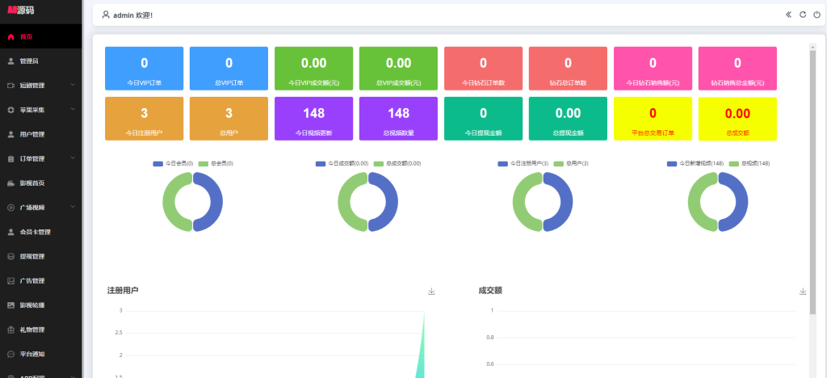
Task: Click the 平台通知 chat bubble icon
Action: (10, 354)
